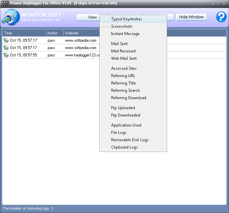Open Application Used logs
Image resolution: width=229 pixels, height=213 pixels.
(133, 125)
